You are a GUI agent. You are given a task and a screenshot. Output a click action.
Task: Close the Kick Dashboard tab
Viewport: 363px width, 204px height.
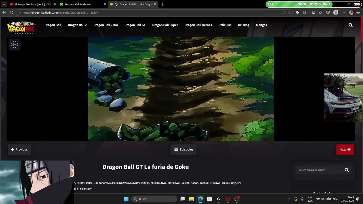pos(105,4)
